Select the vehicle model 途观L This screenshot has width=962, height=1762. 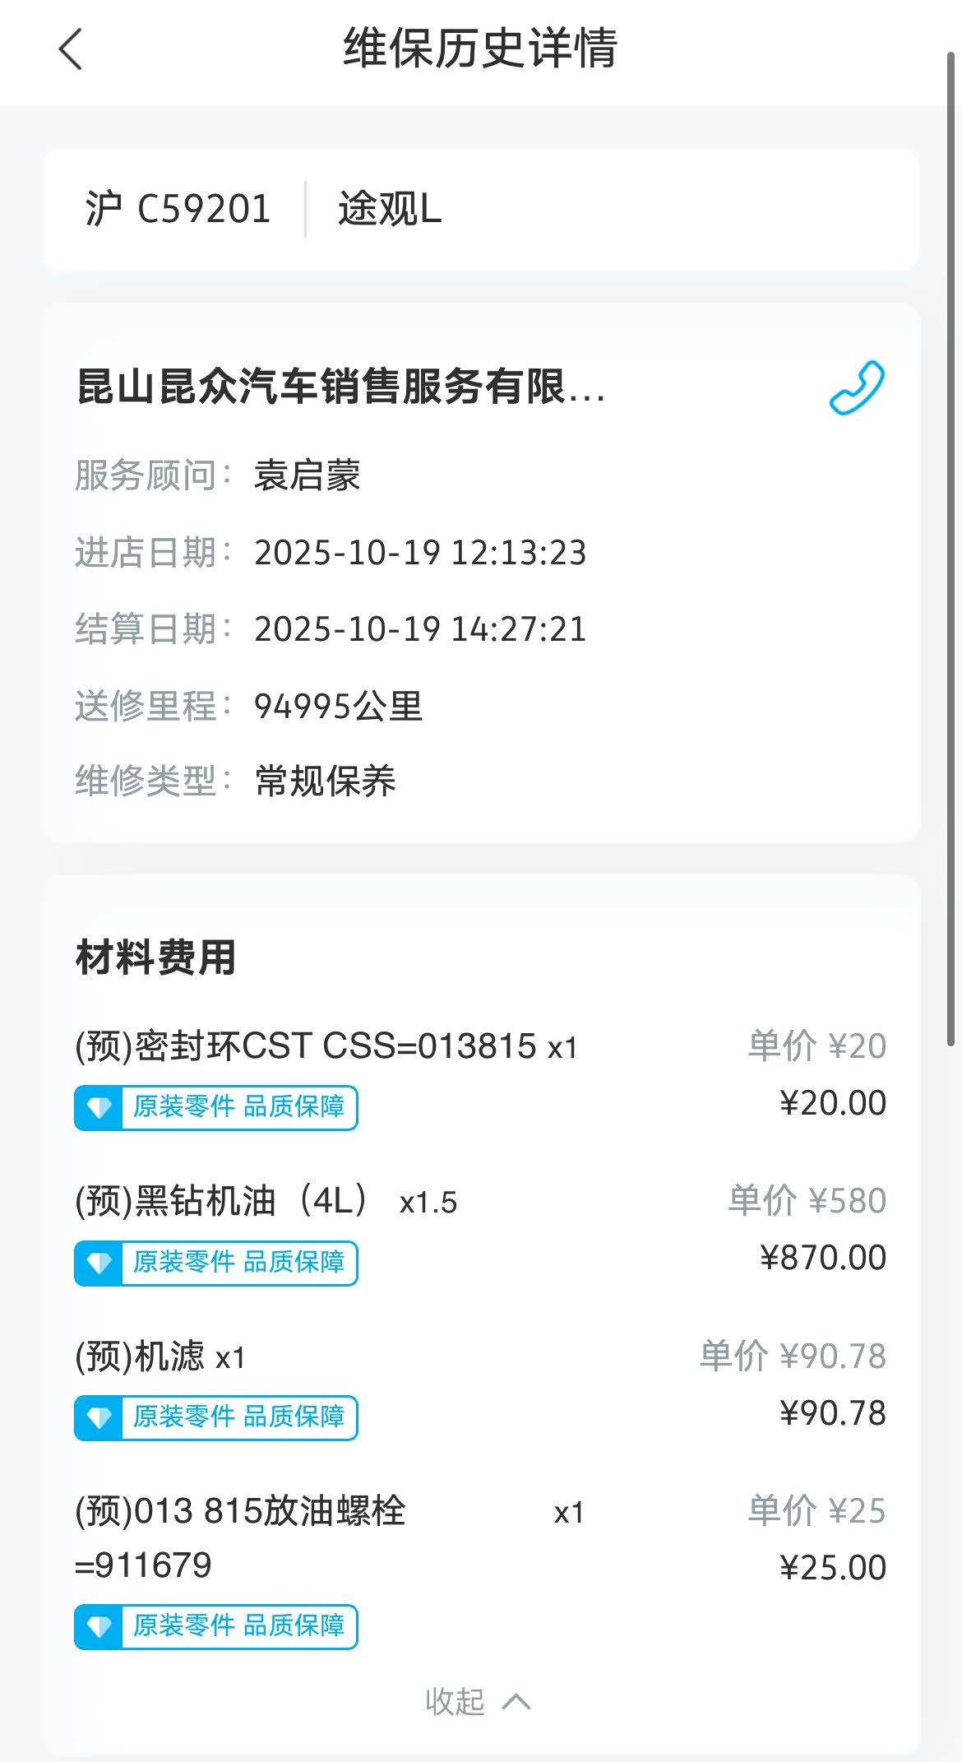click(x=390, y=209)
